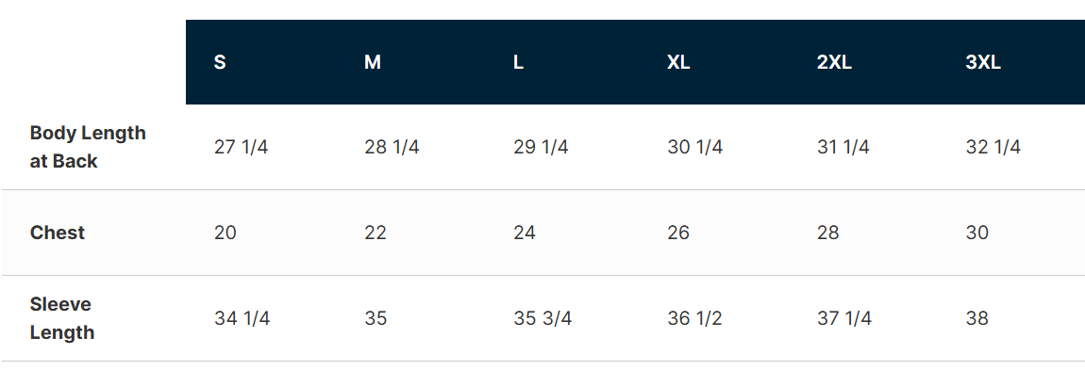Screen dimensions: 1085x370
Task: Click the S size column header
Action: pyautogui.click(x=220, y=62)
